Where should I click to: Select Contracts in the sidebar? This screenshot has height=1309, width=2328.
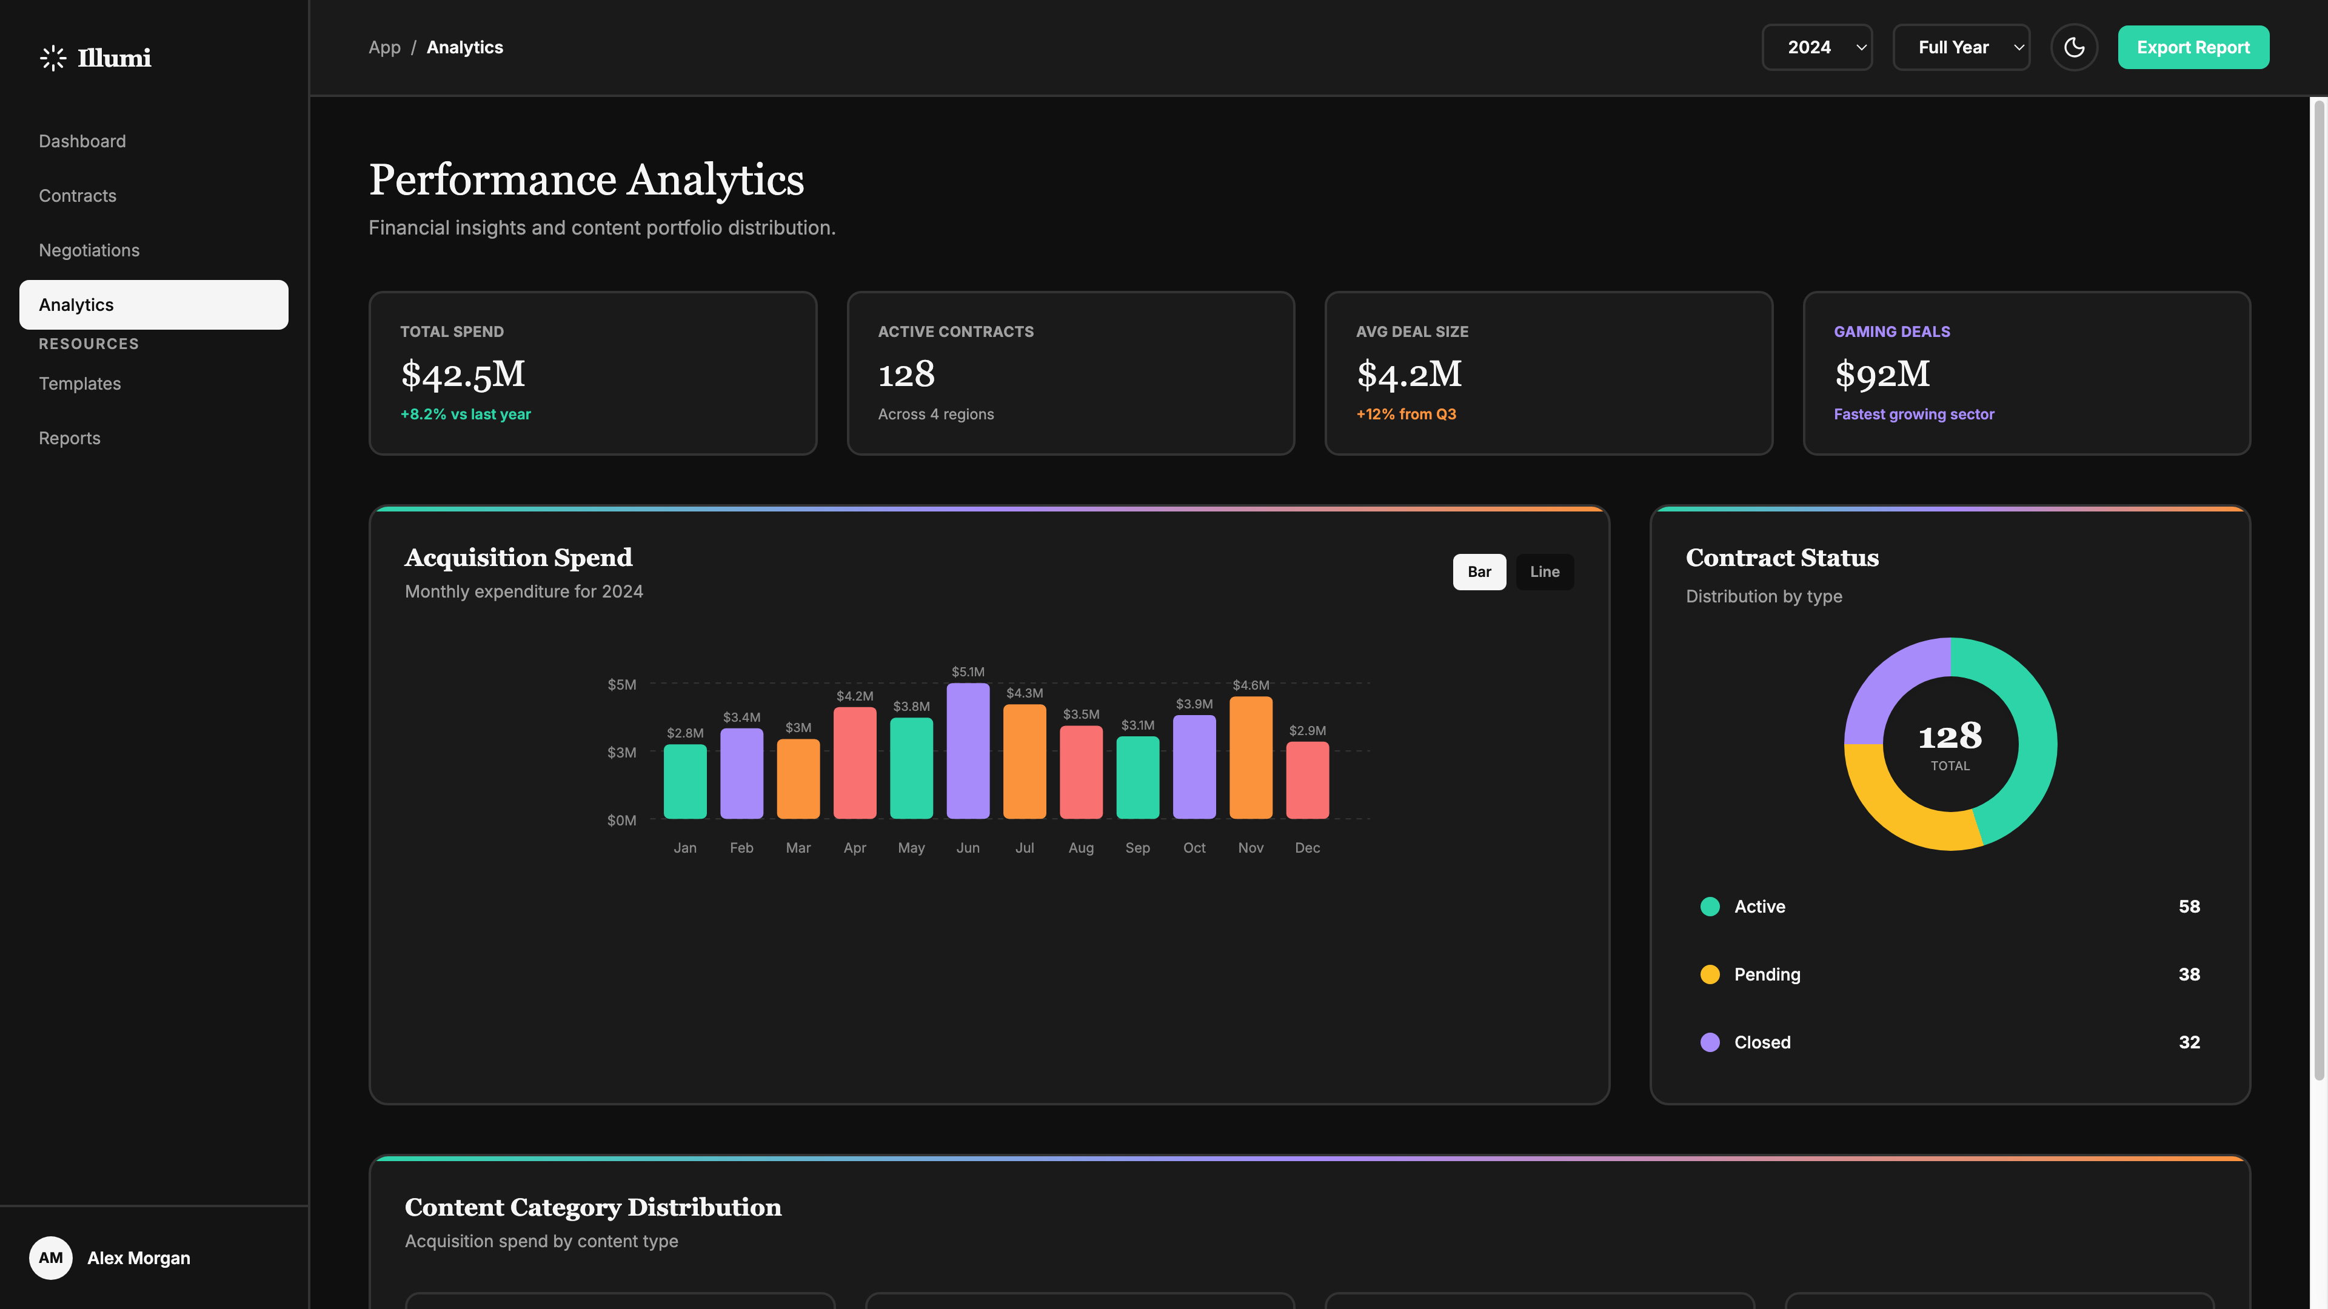77,195
